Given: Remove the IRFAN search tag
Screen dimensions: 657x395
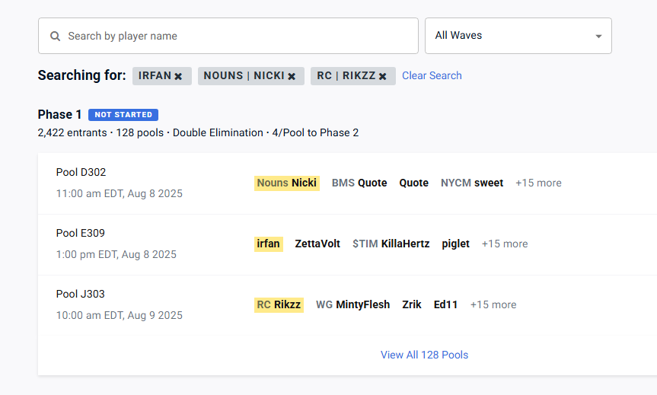Looking at the screenshot, I should point(178,76).
